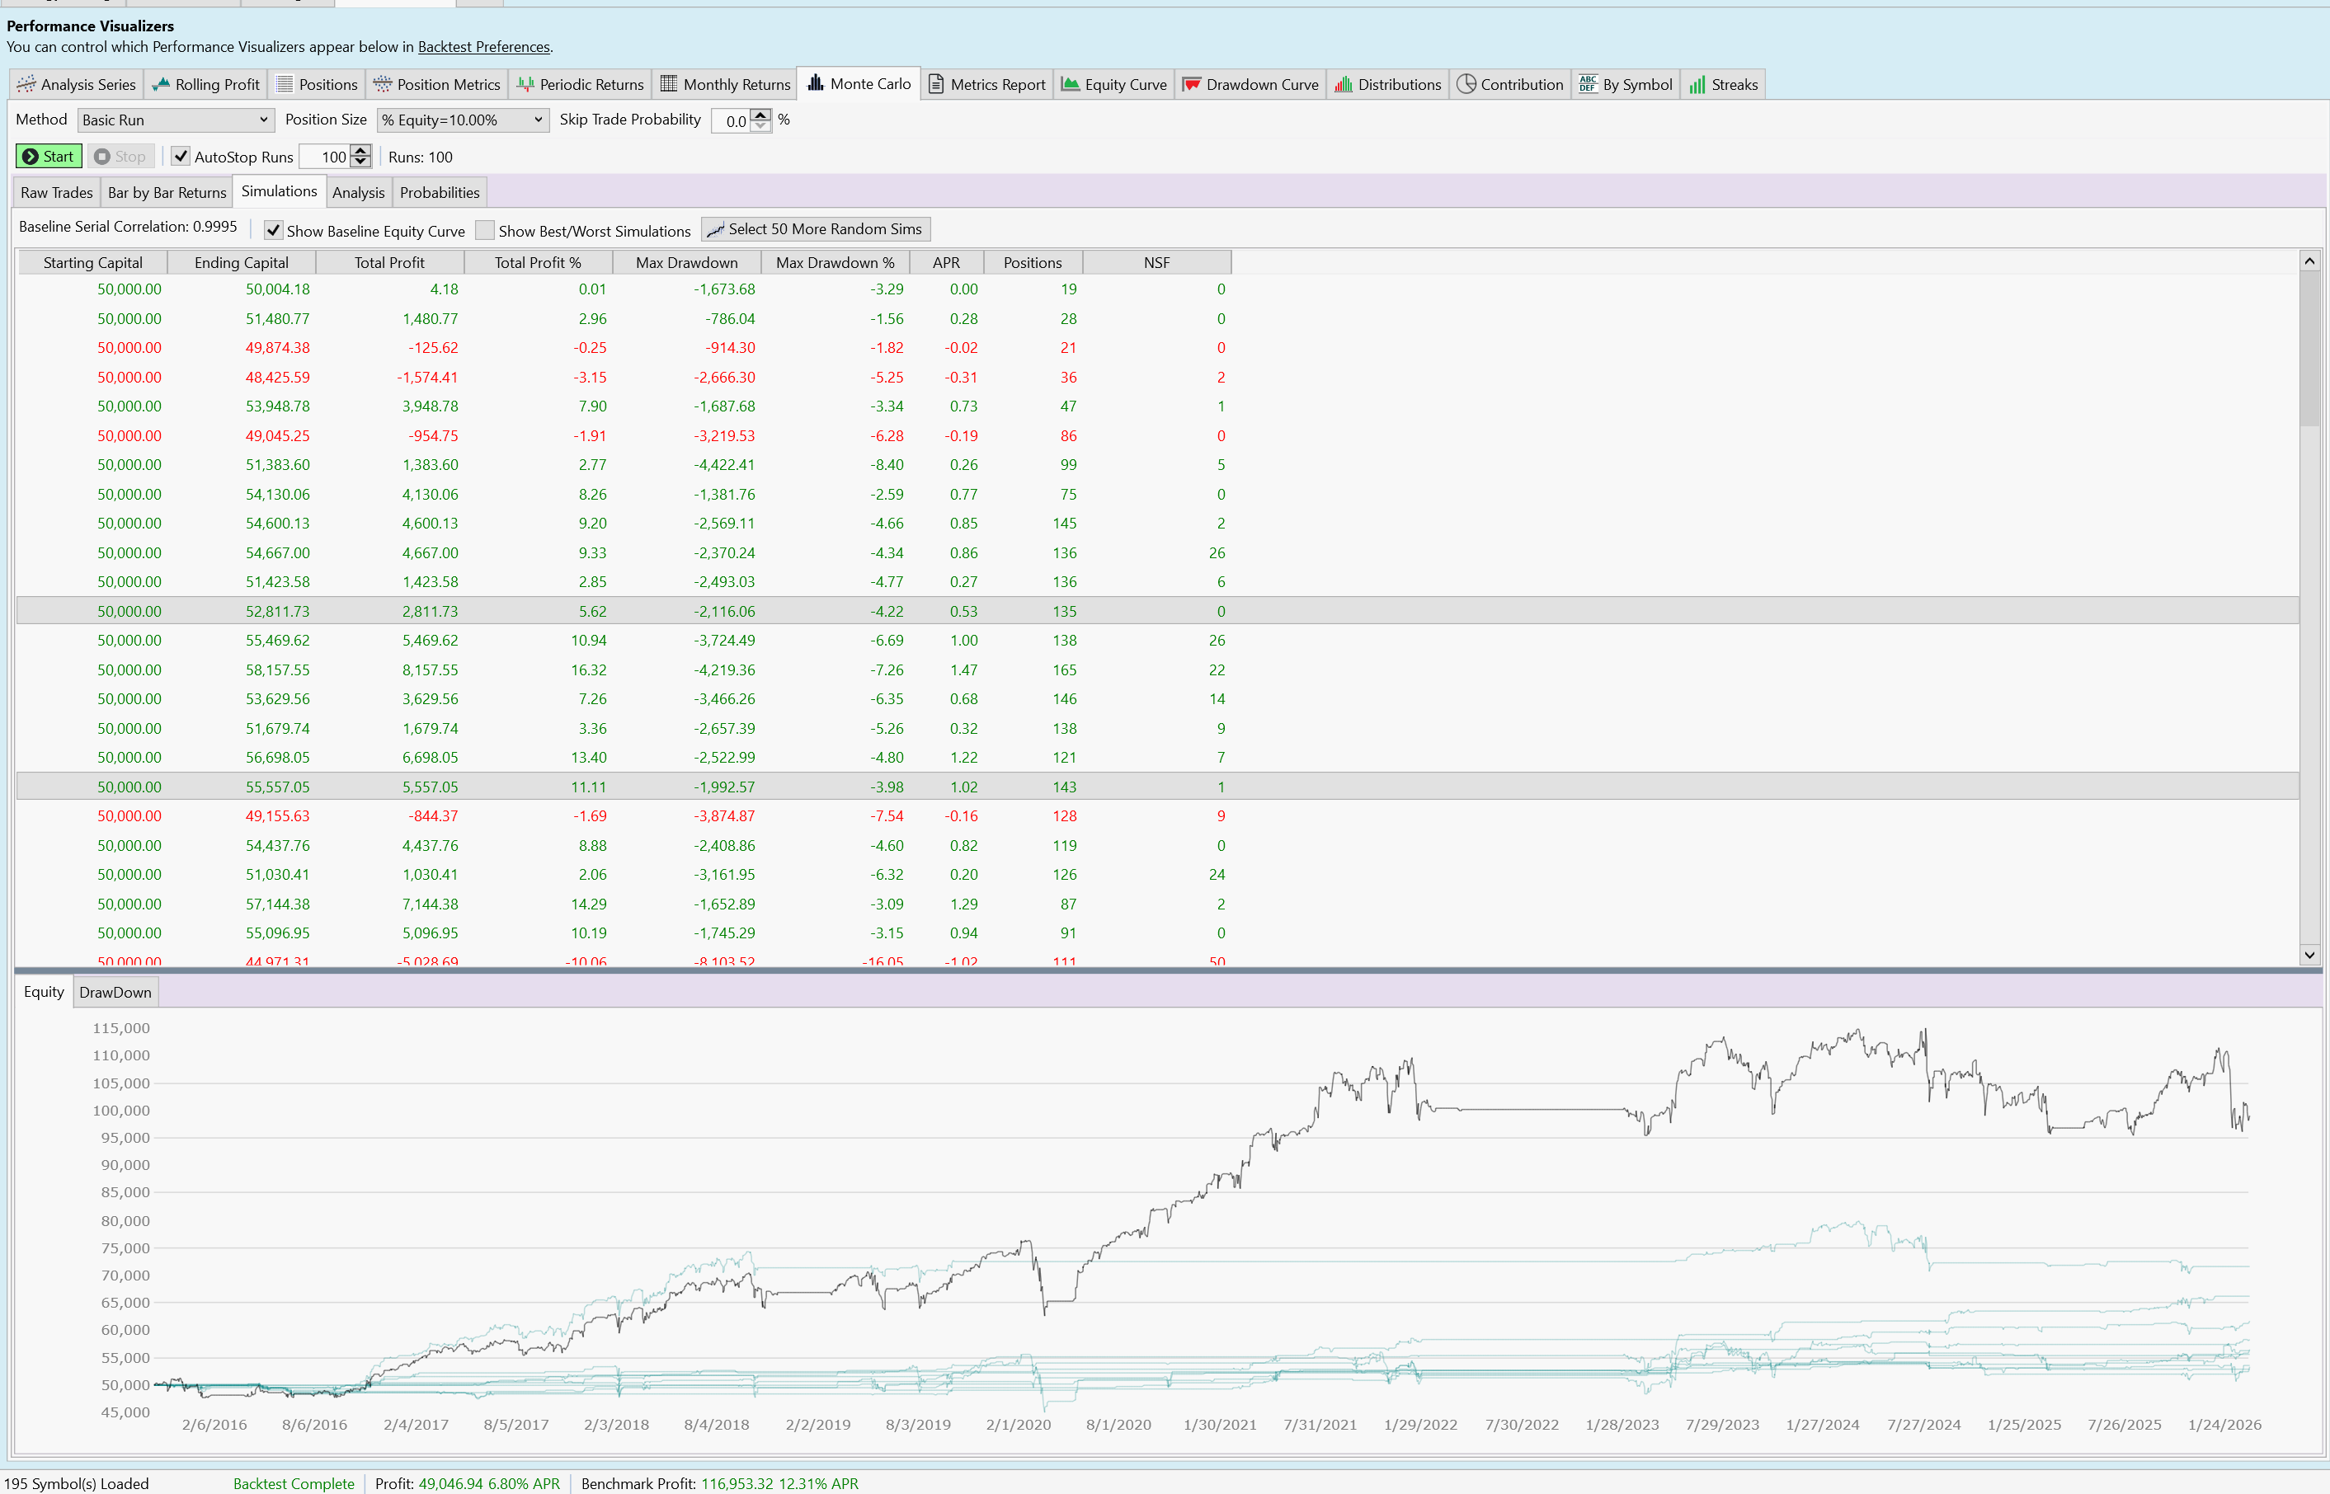Screen dimensions: 2330x1494
Task: Uncheck the AutoStop Runs checkbox
Action: coord(181,156)
